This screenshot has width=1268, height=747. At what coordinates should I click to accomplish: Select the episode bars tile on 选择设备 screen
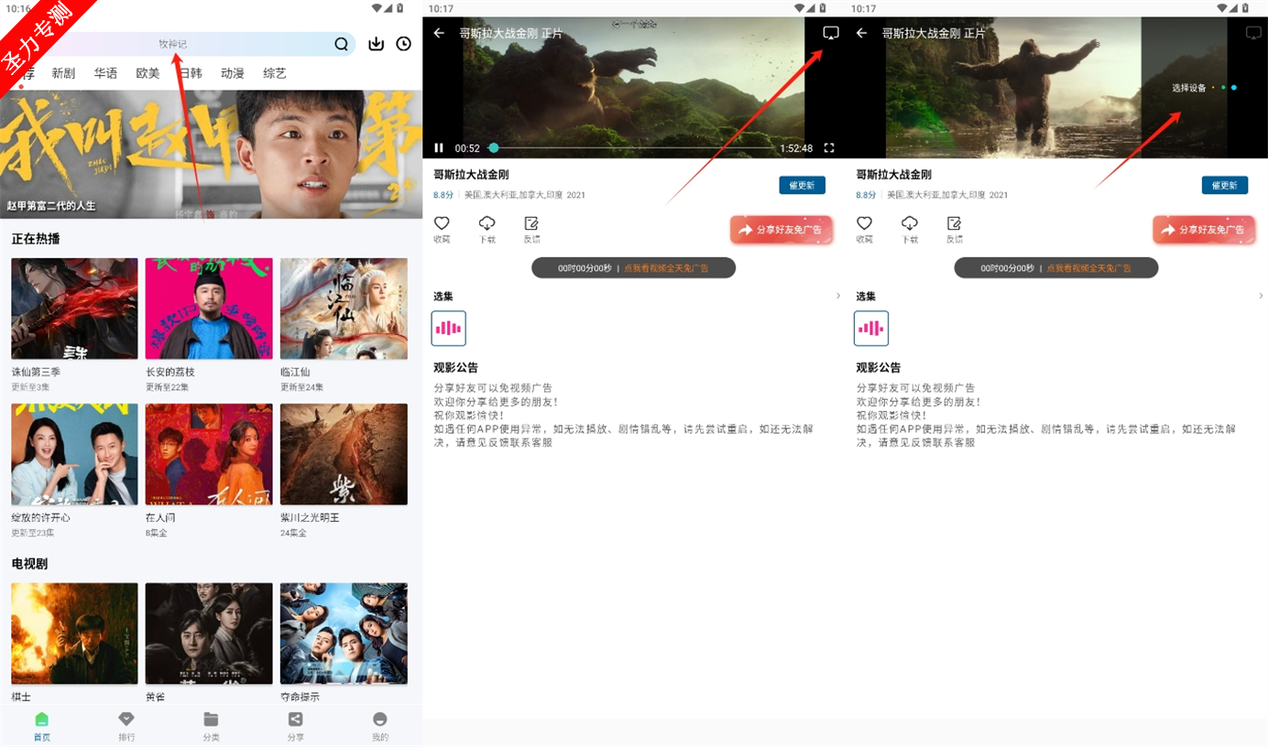[871, 328]
